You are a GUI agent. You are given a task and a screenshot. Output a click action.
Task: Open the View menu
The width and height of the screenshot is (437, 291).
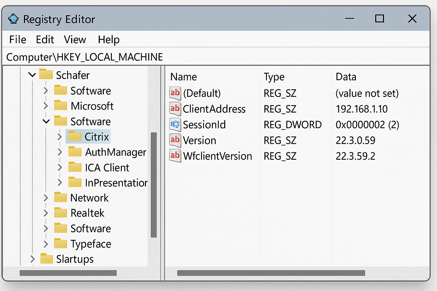click(x=75, y=40)
